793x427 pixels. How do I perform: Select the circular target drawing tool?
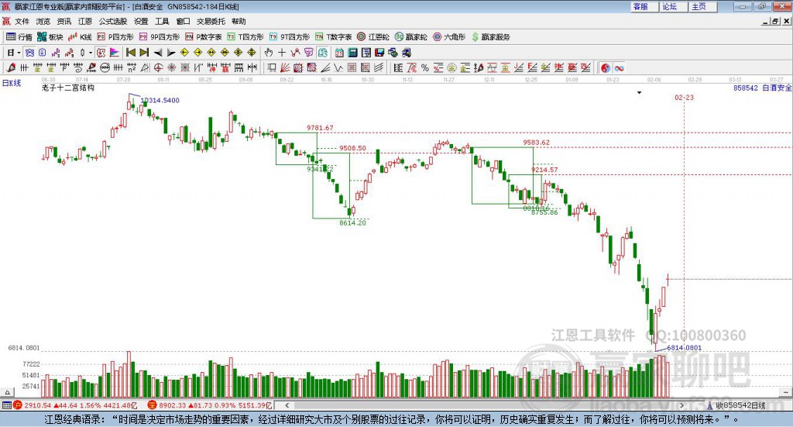point(158,67)
